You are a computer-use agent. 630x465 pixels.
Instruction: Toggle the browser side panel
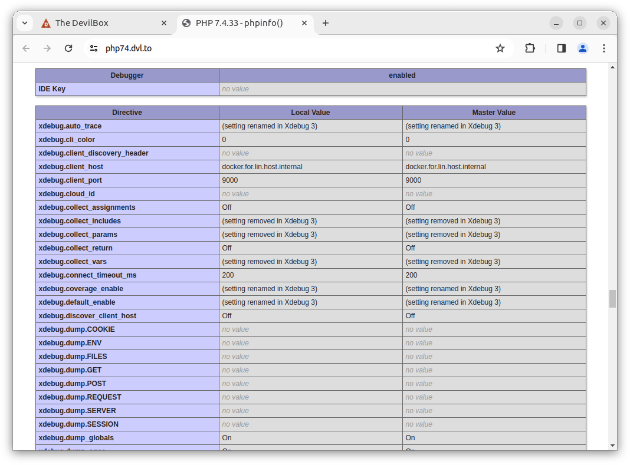click(561, 48)
